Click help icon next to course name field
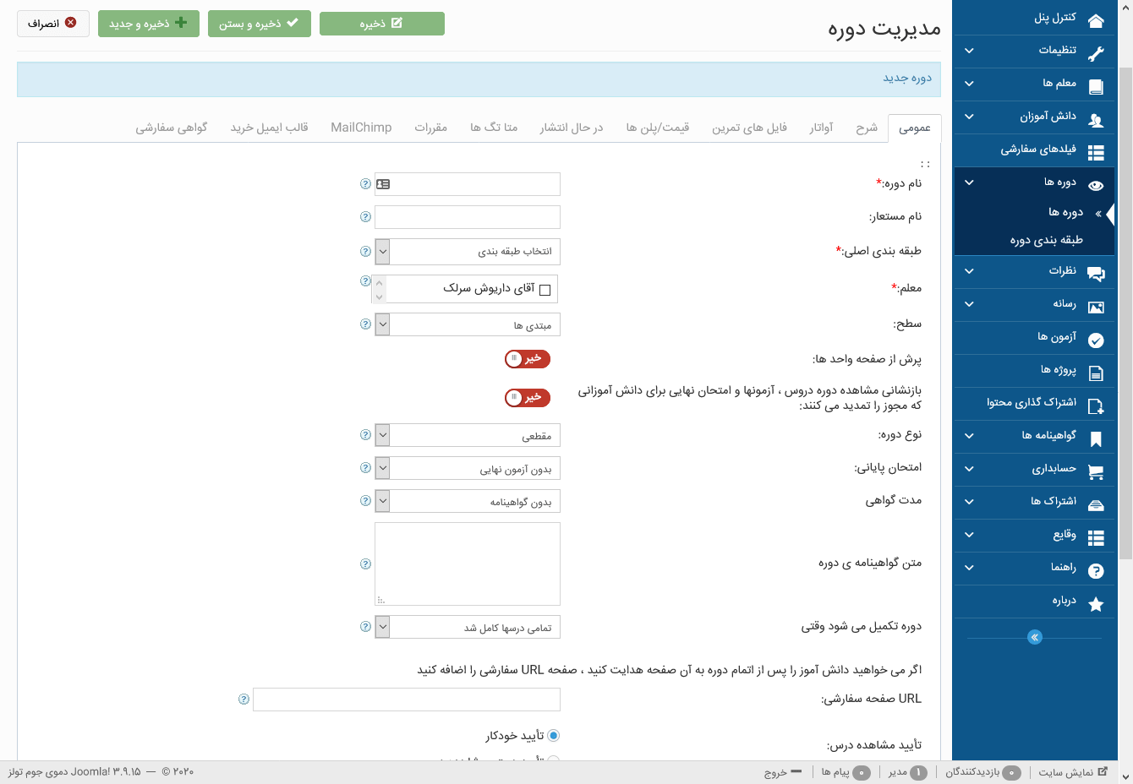The height and width of the screenshot is (784, 1133). click(365, 183)
